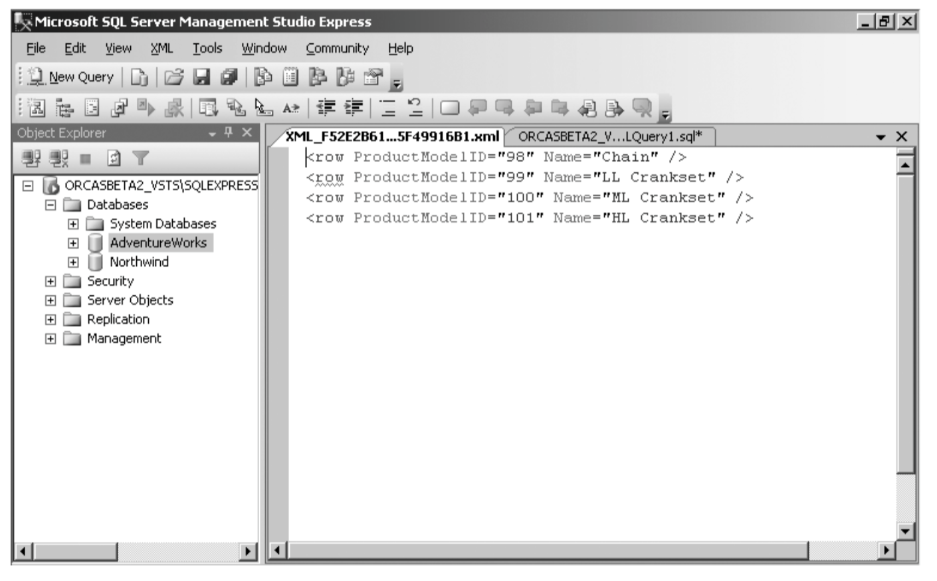Refresh Object Explorer with the refresh icon
937x581 pixels.
point(114,158)
